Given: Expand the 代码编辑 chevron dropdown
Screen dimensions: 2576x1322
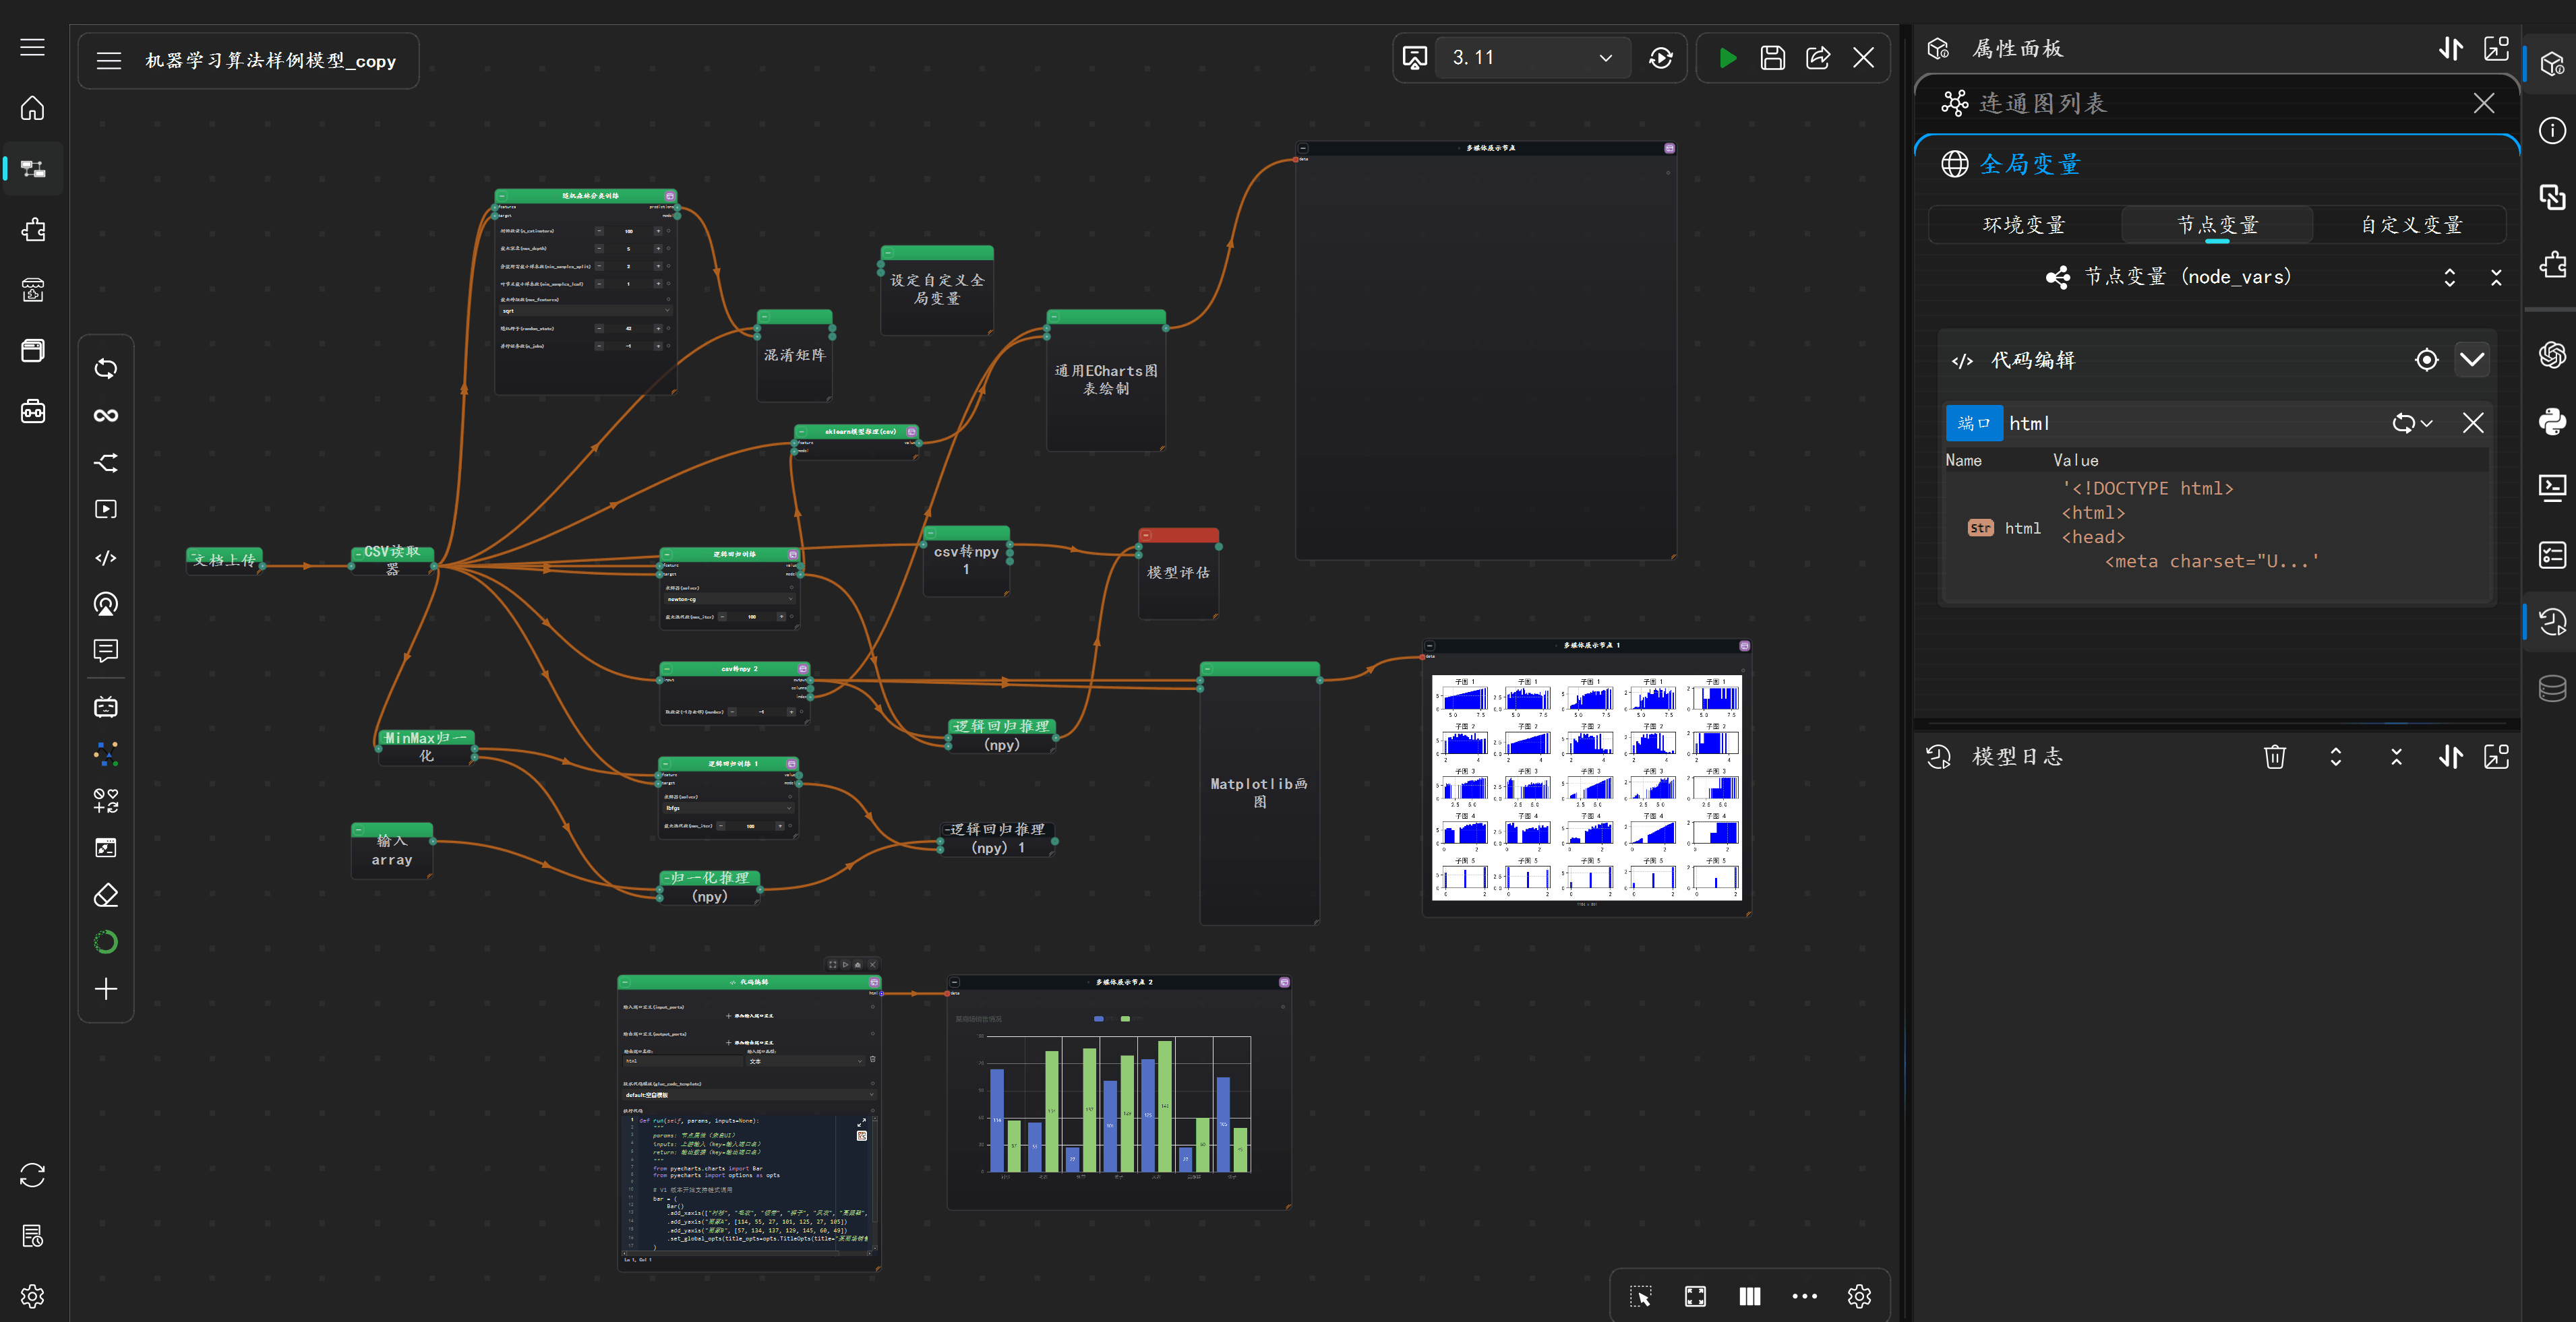Looking at the screenshot, I should (2472, 360).
